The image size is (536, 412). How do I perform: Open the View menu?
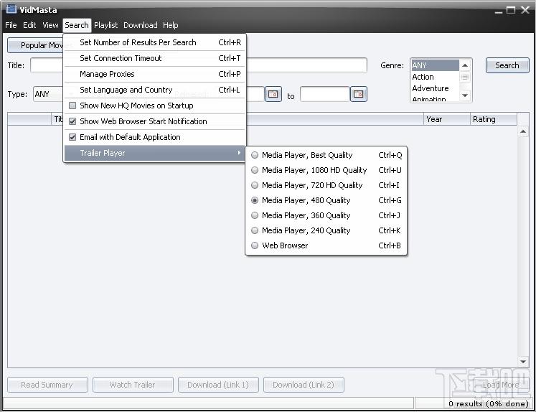50,25
